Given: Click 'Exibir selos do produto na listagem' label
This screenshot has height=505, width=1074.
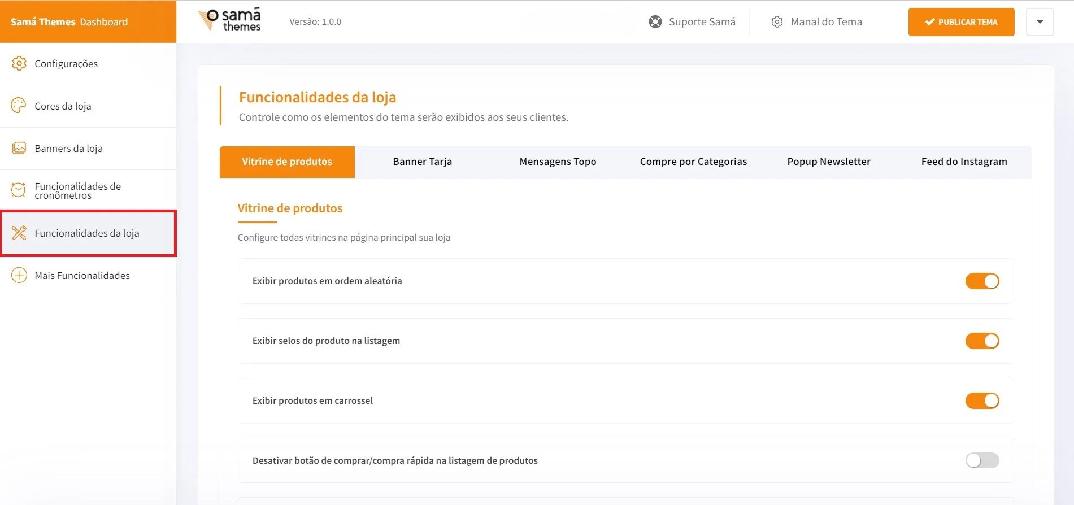Looking at the screenshot, I should pyautogui.click(x=326, y=341).
